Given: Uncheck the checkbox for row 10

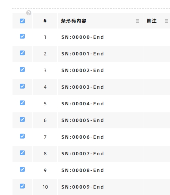Looking at the screenshot, I should pos(22,186).
